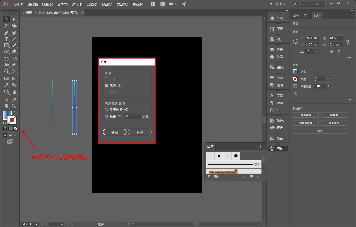Image resolution: width=356 pixels, height=227 pixels.
Task: Open the 基本功能 workspace dropdown
Action: coord(278,4)
